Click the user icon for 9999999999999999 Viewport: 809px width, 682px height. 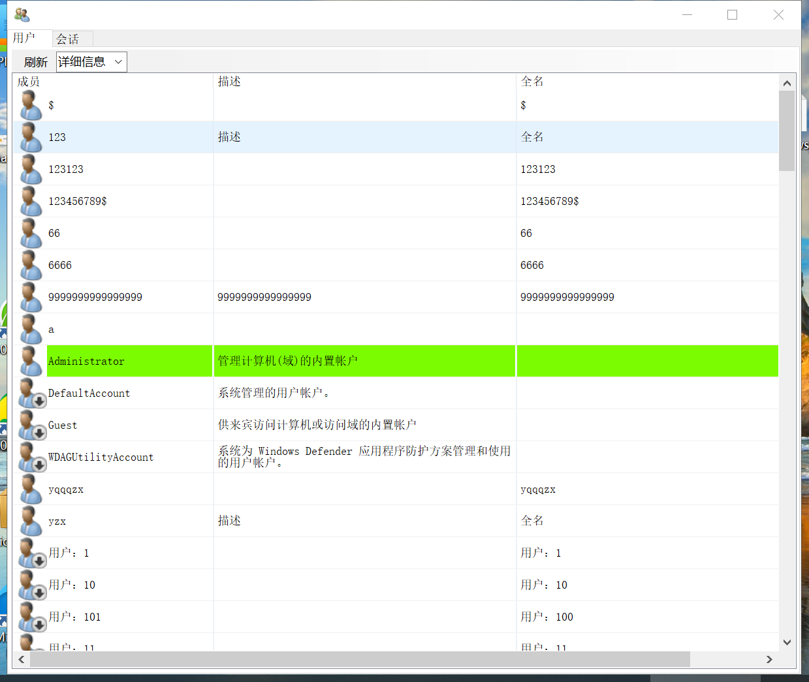(30, 297)
